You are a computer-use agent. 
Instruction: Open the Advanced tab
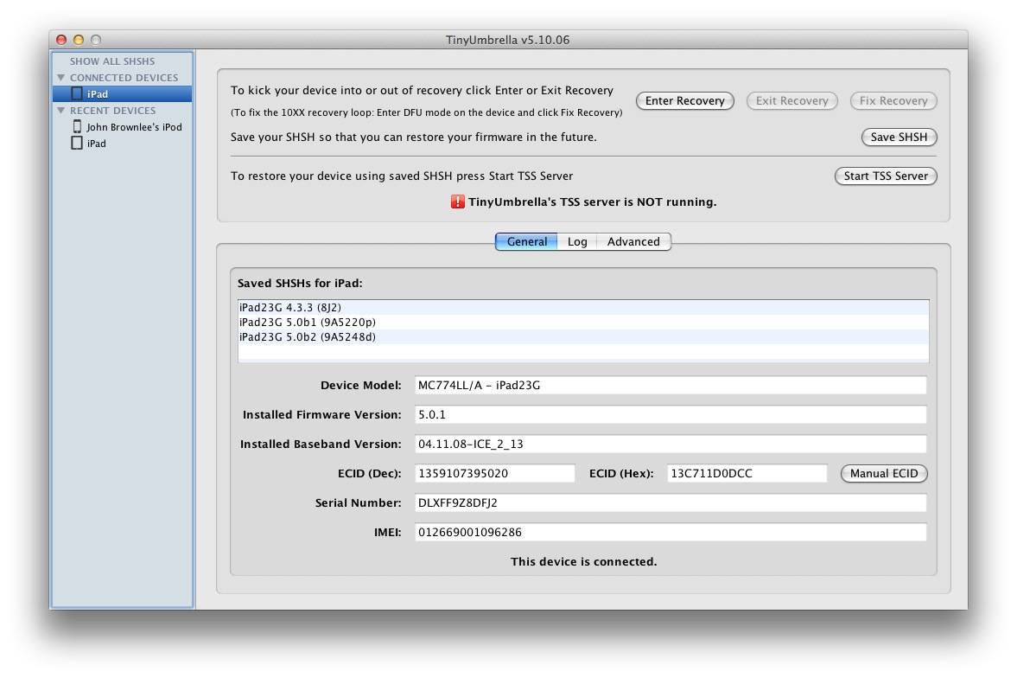point(633,242)
